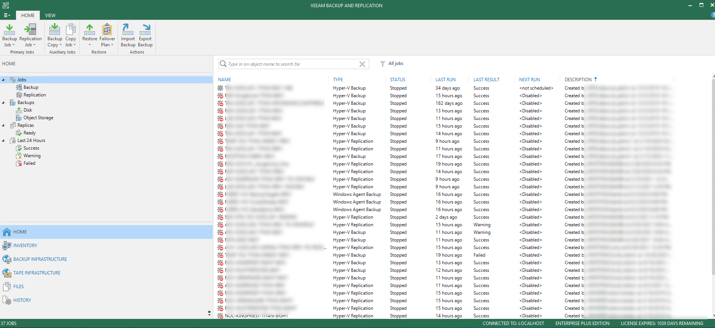Viewport: 715px width, 328px height.
Task: Switch to the VIEW ribbon tab
Action: 50,16
